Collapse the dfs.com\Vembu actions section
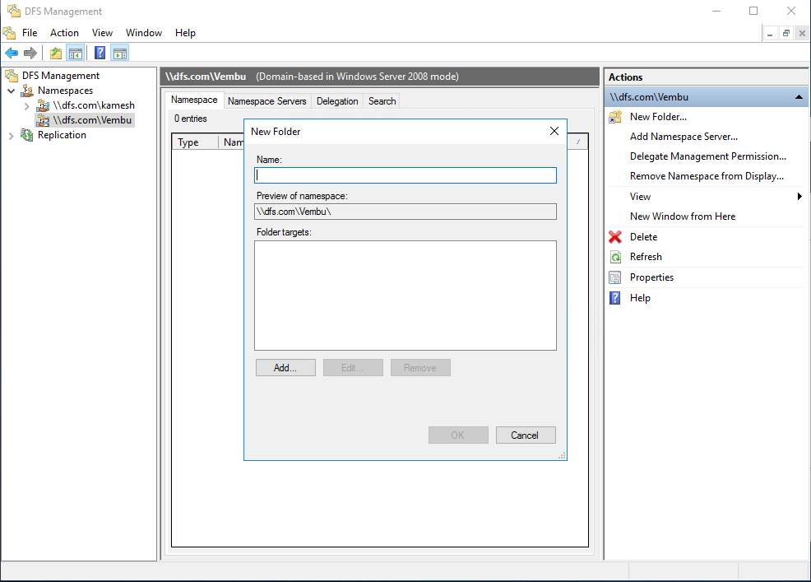811x582 pixels. point(798,97)
